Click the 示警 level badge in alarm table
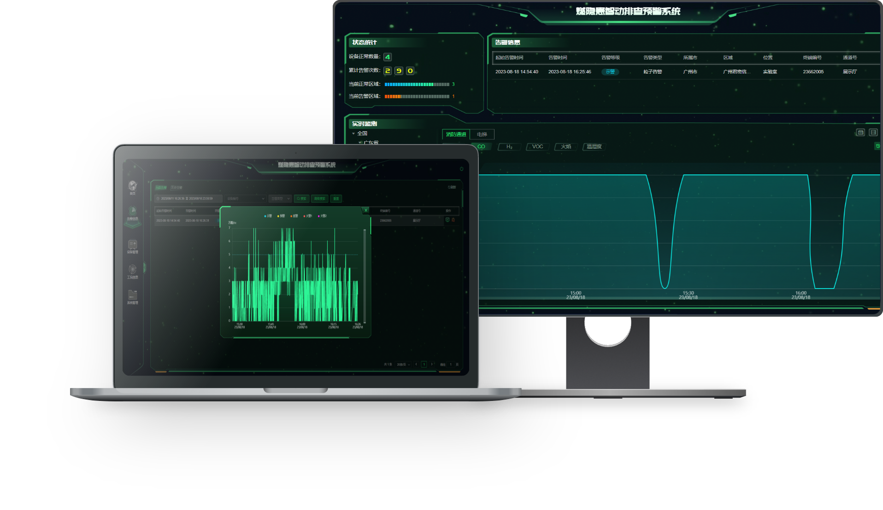 coord(610,72)
